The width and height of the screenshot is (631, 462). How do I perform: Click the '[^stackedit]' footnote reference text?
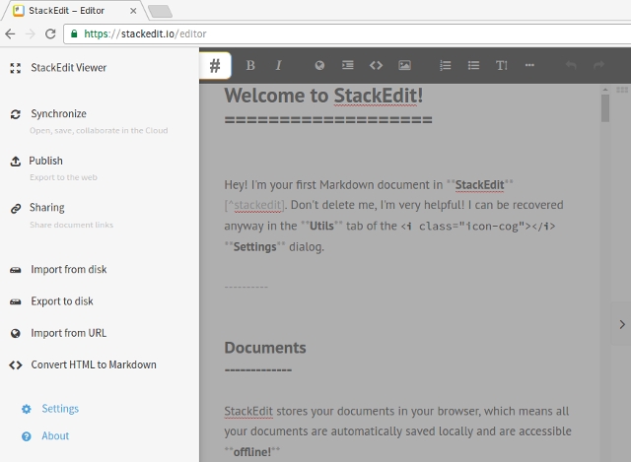(254, 206)
